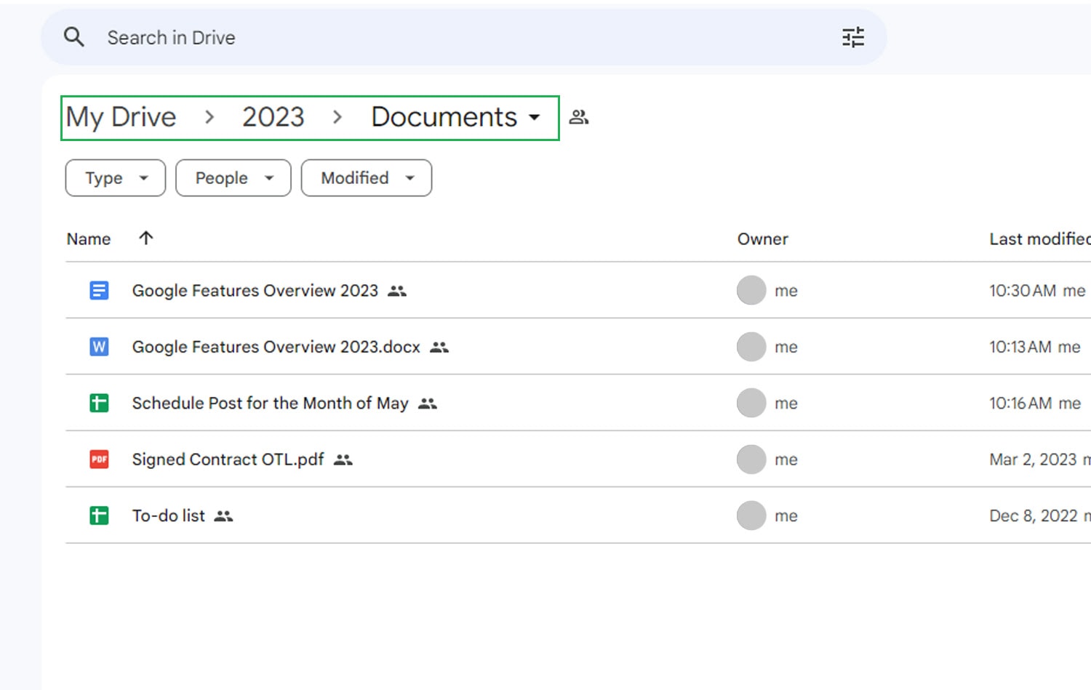Navigate to My Drive via breadcrumb
The image size is (1091, 690).
(x=121, y=116)
